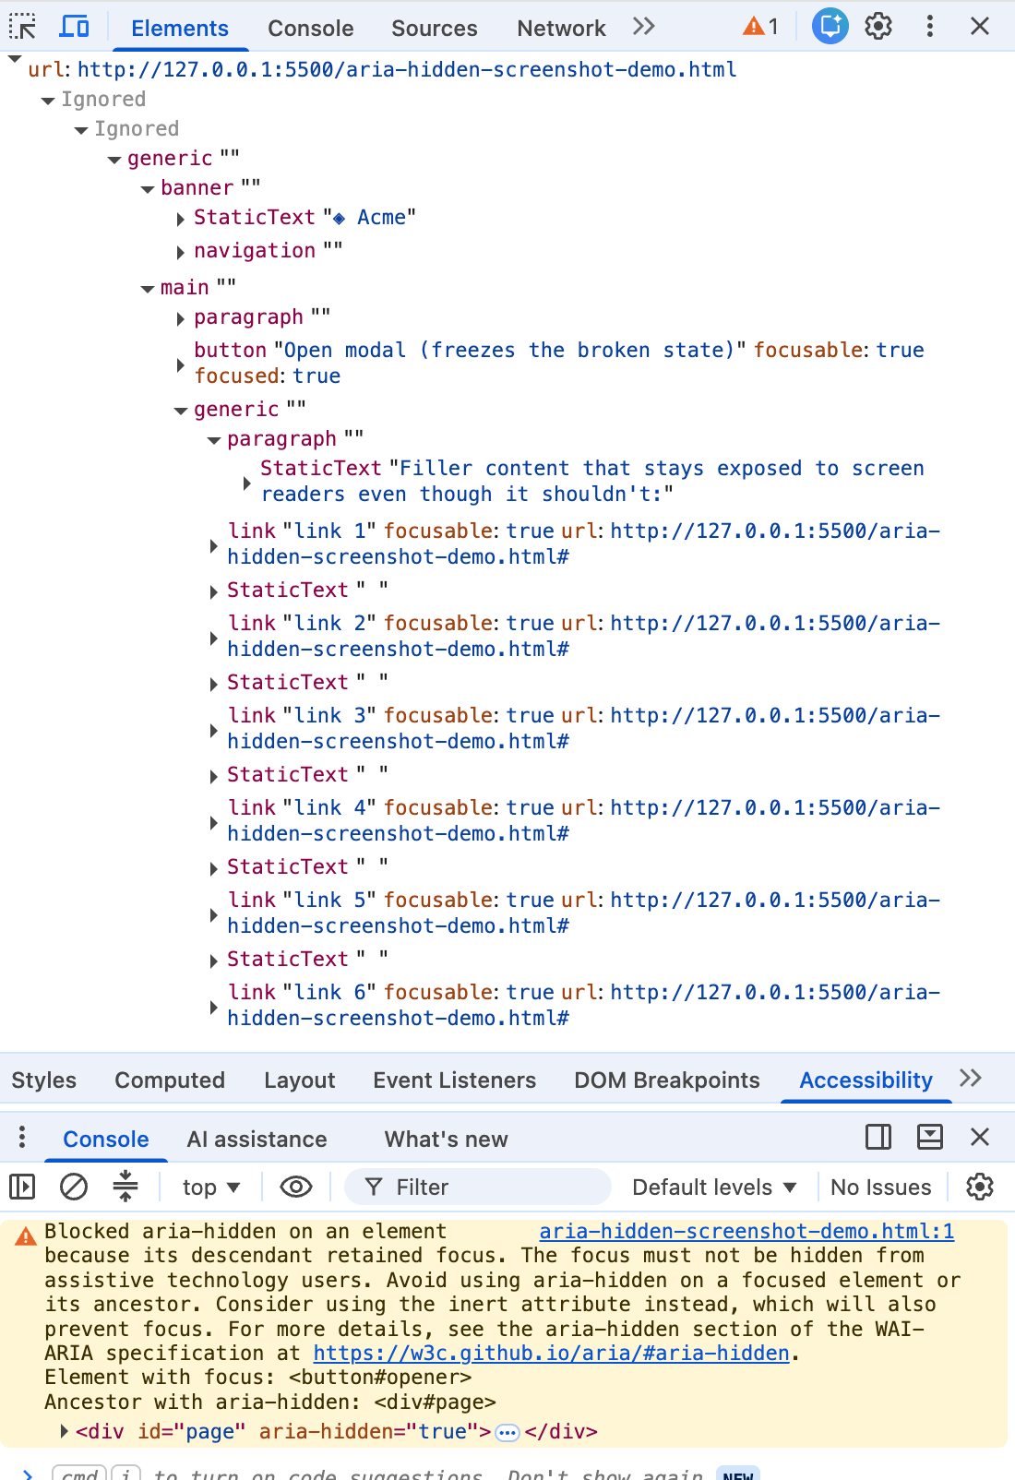The image size is (1015, 1480).
Task: Switch to AI assistance drawer tab
Action: point(257,1140)
